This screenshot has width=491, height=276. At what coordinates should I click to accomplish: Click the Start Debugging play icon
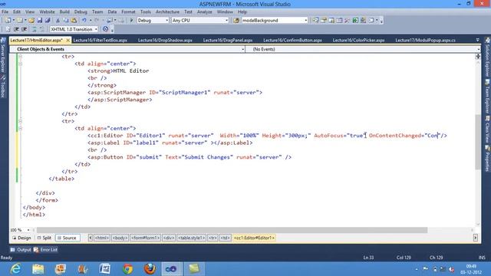131,21
